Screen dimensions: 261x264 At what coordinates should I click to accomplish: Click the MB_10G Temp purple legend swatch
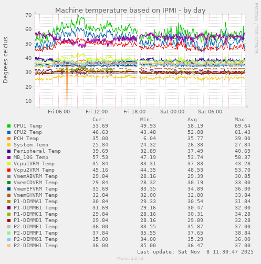(x=9, y=157)
